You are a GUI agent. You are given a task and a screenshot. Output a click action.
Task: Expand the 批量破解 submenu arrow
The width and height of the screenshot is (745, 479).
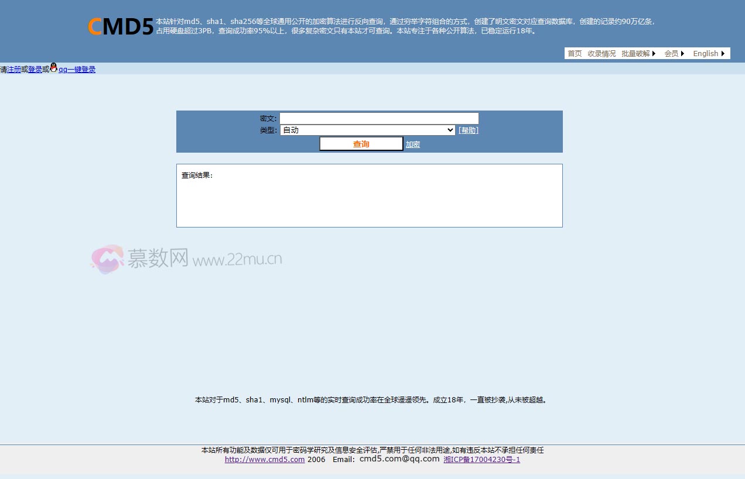655,53
